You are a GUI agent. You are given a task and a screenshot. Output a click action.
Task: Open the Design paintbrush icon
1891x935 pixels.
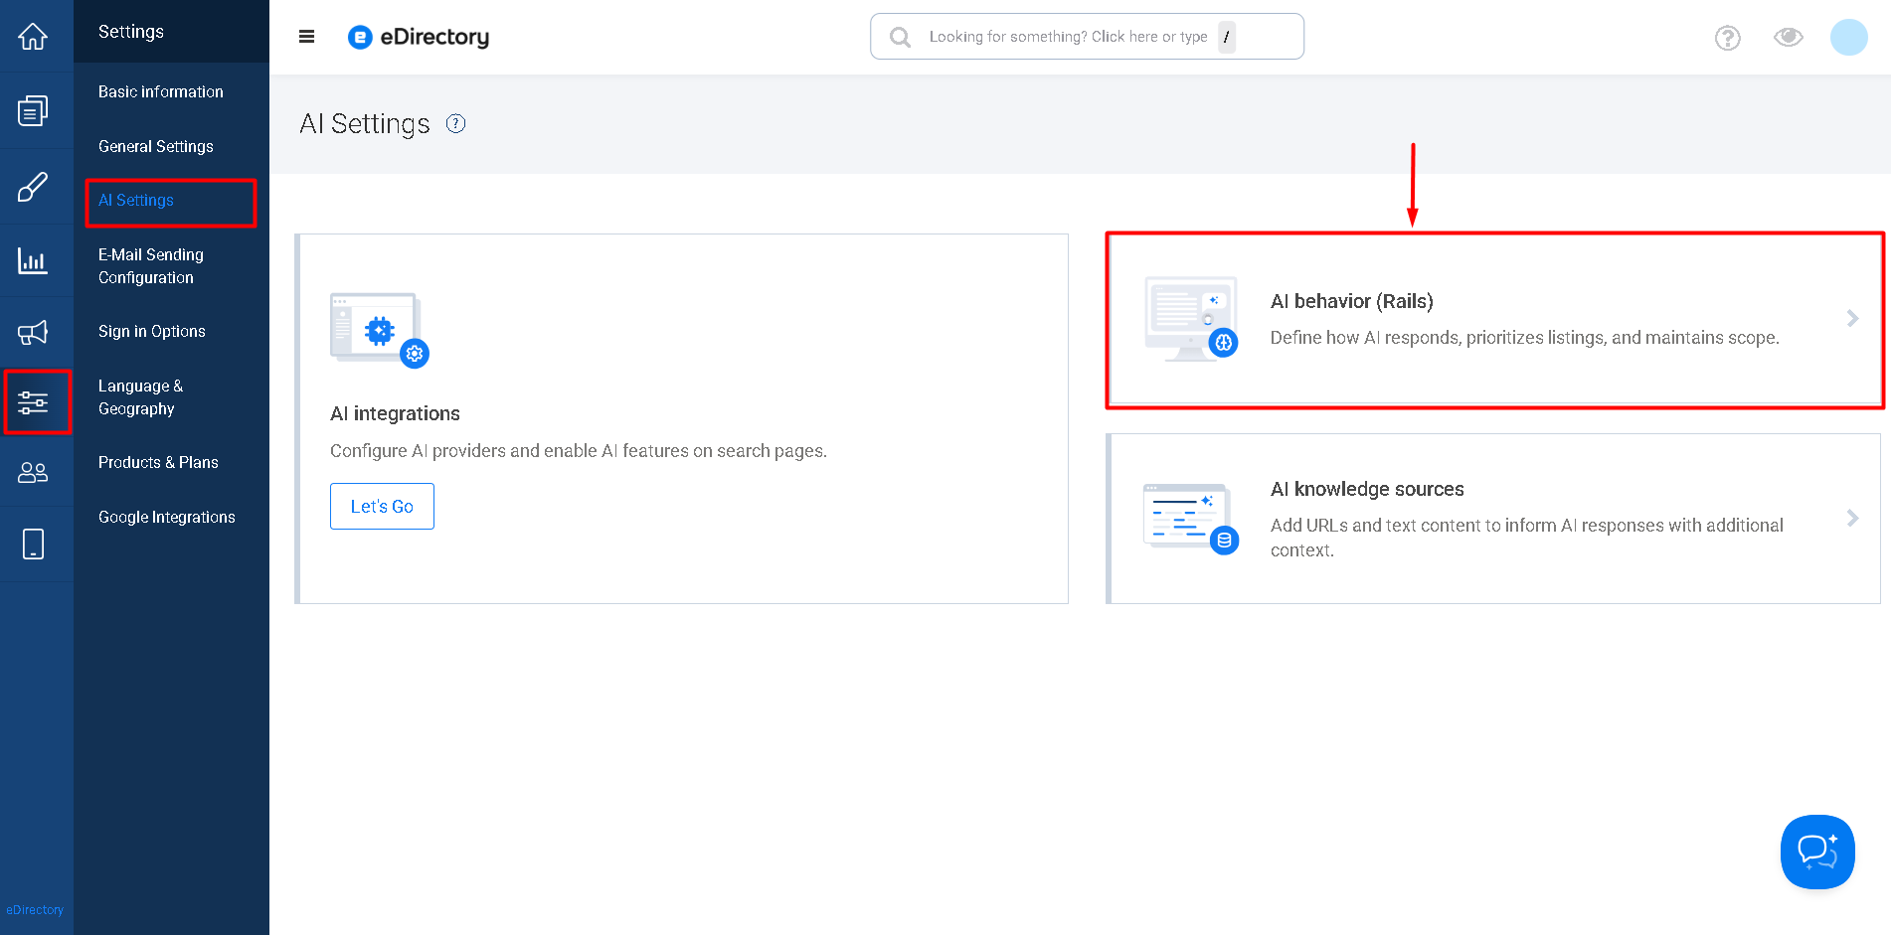pyautogui.click(x=33, y=186)
